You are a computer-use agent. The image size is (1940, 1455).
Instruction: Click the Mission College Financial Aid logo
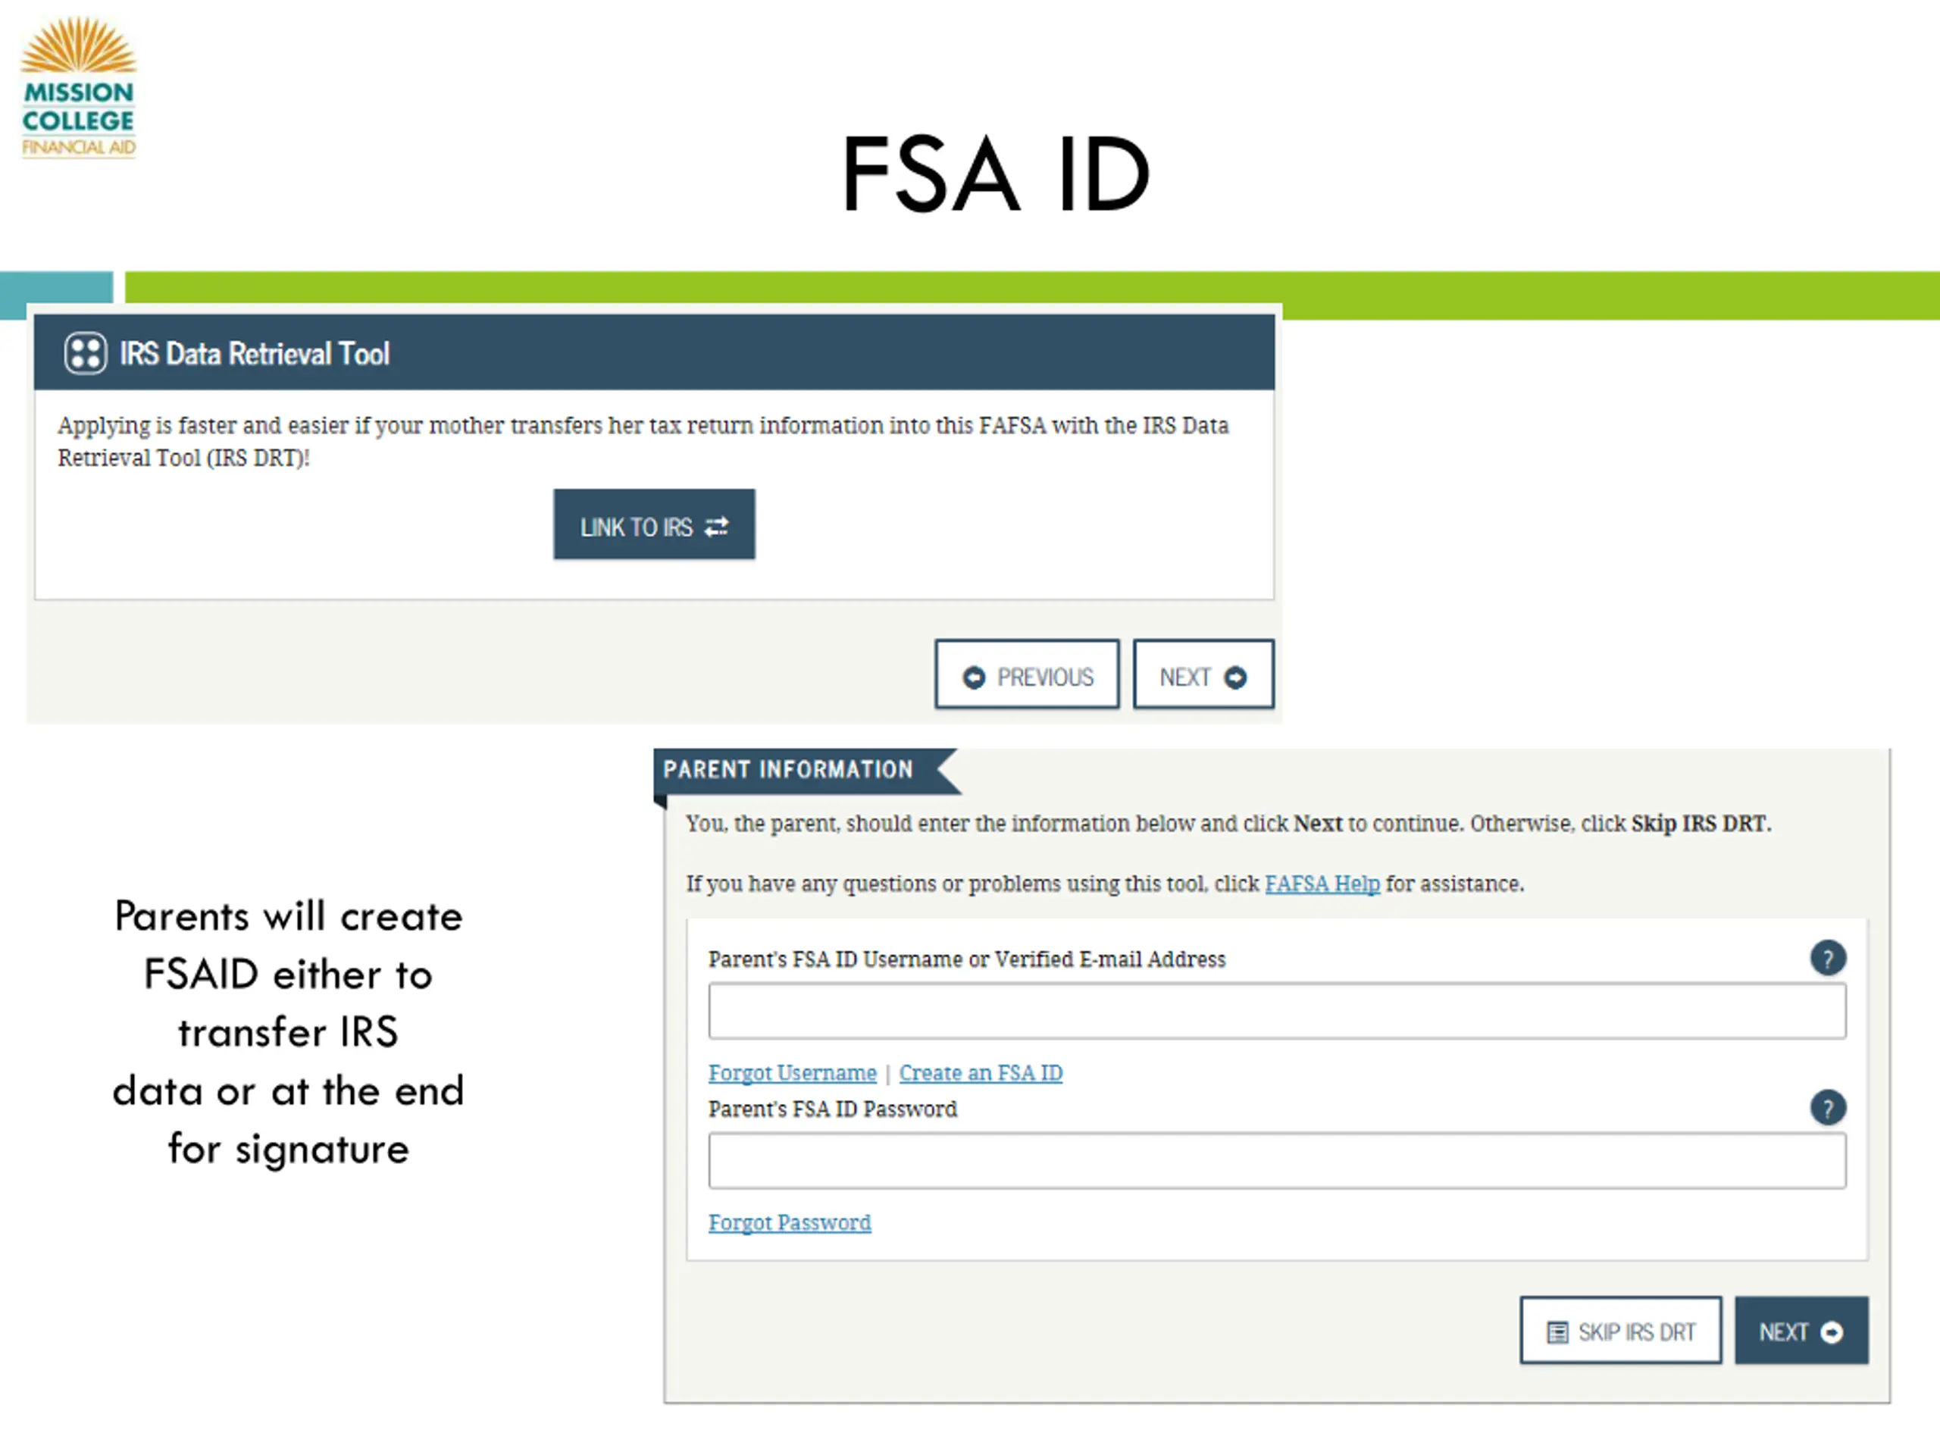pos(79,88)
